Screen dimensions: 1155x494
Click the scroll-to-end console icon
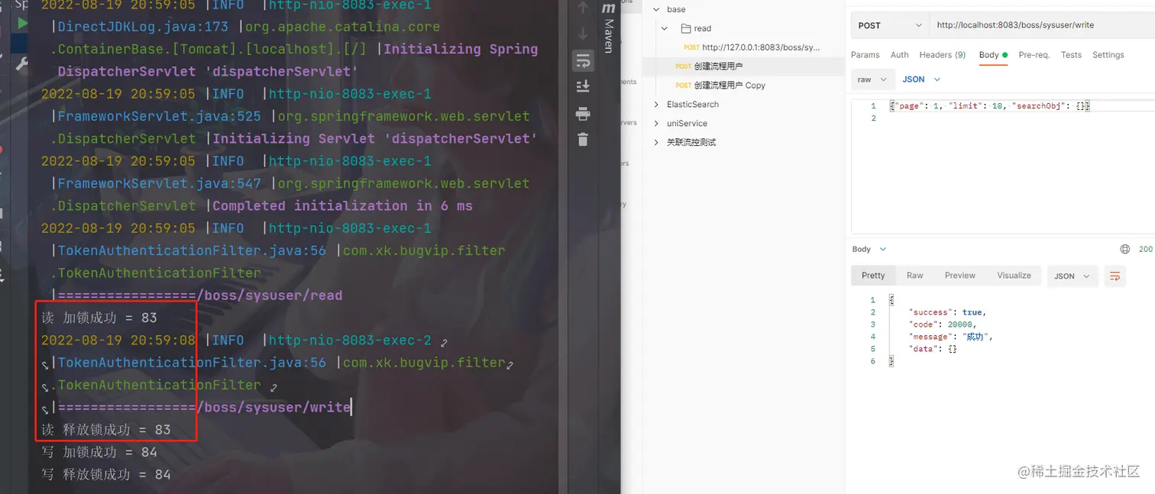(x=583, y=86)
